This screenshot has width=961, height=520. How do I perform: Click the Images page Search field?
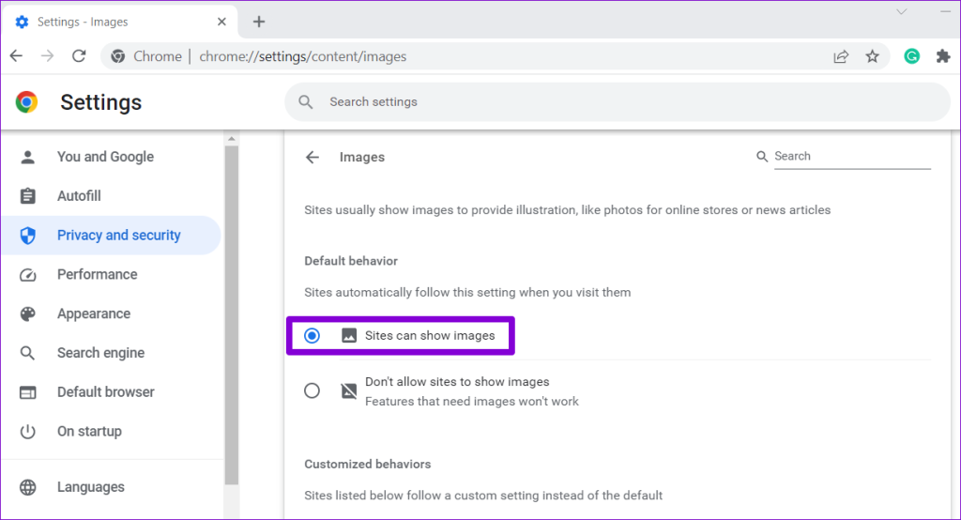pyautogui.click(x=852, y=157)
